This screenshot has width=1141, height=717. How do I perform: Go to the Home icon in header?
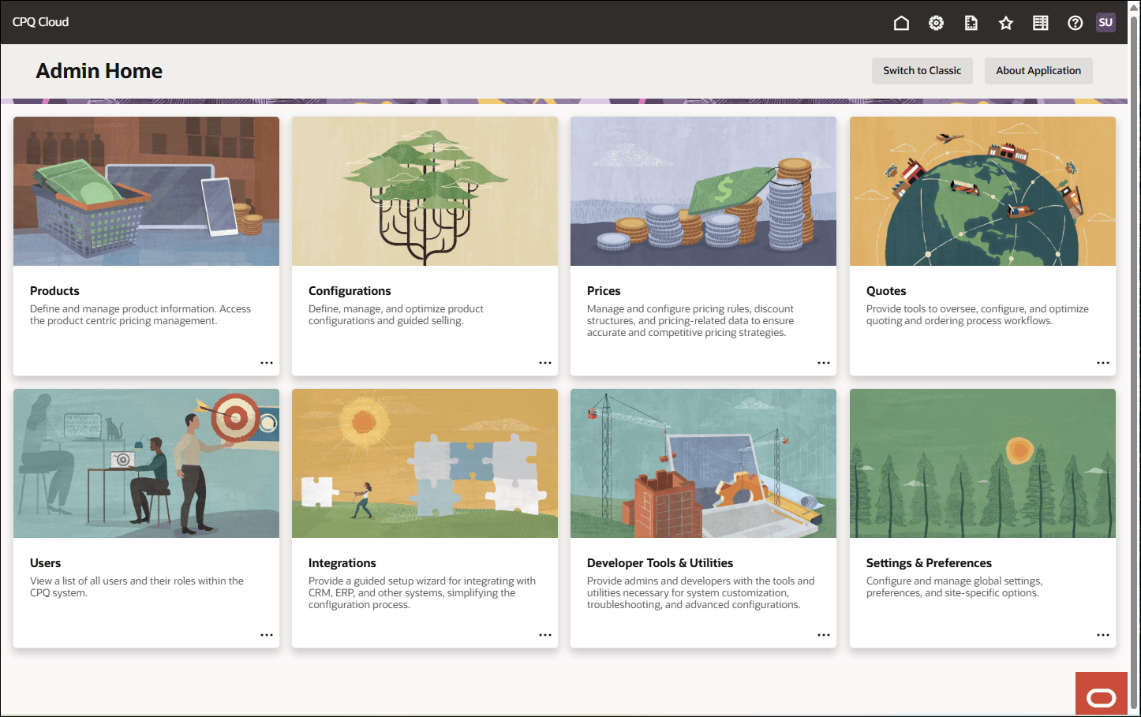coord(901,23)
